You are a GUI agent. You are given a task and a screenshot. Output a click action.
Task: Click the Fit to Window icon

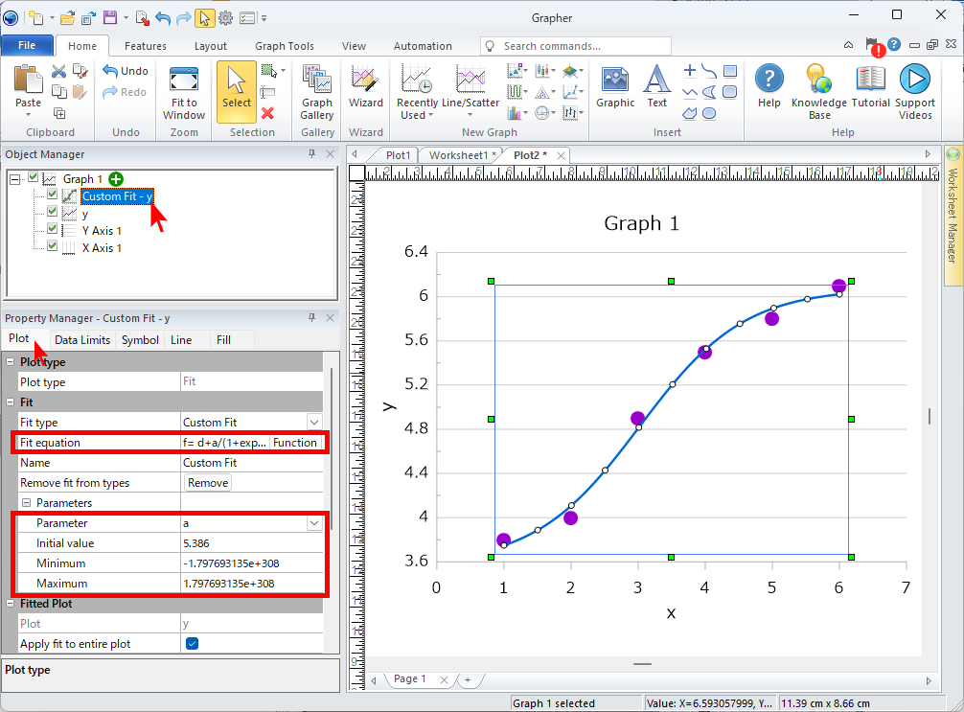184,93
